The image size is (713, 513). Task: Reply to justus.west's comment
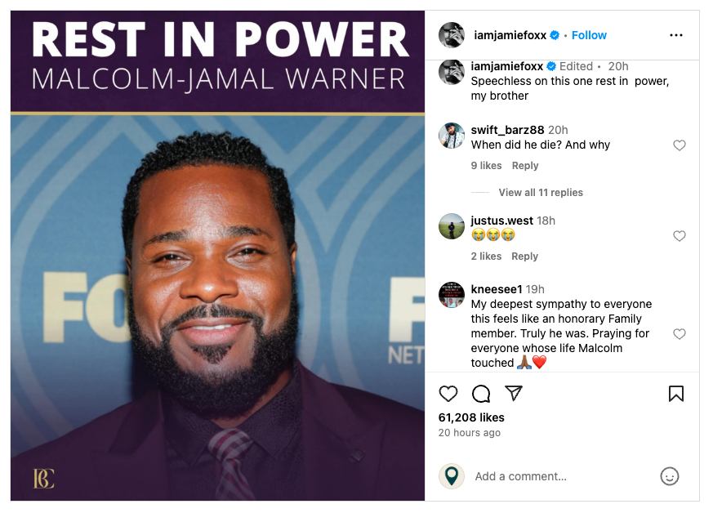(x=525, y=256)
